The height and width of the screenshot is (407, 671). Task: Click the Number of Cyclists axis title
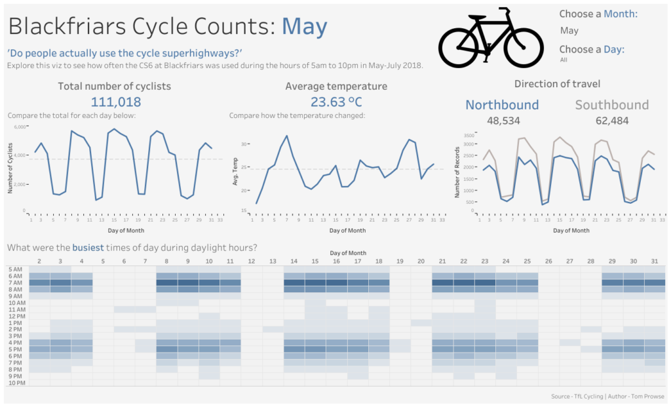pyautogui.click(x=10, y=169)
